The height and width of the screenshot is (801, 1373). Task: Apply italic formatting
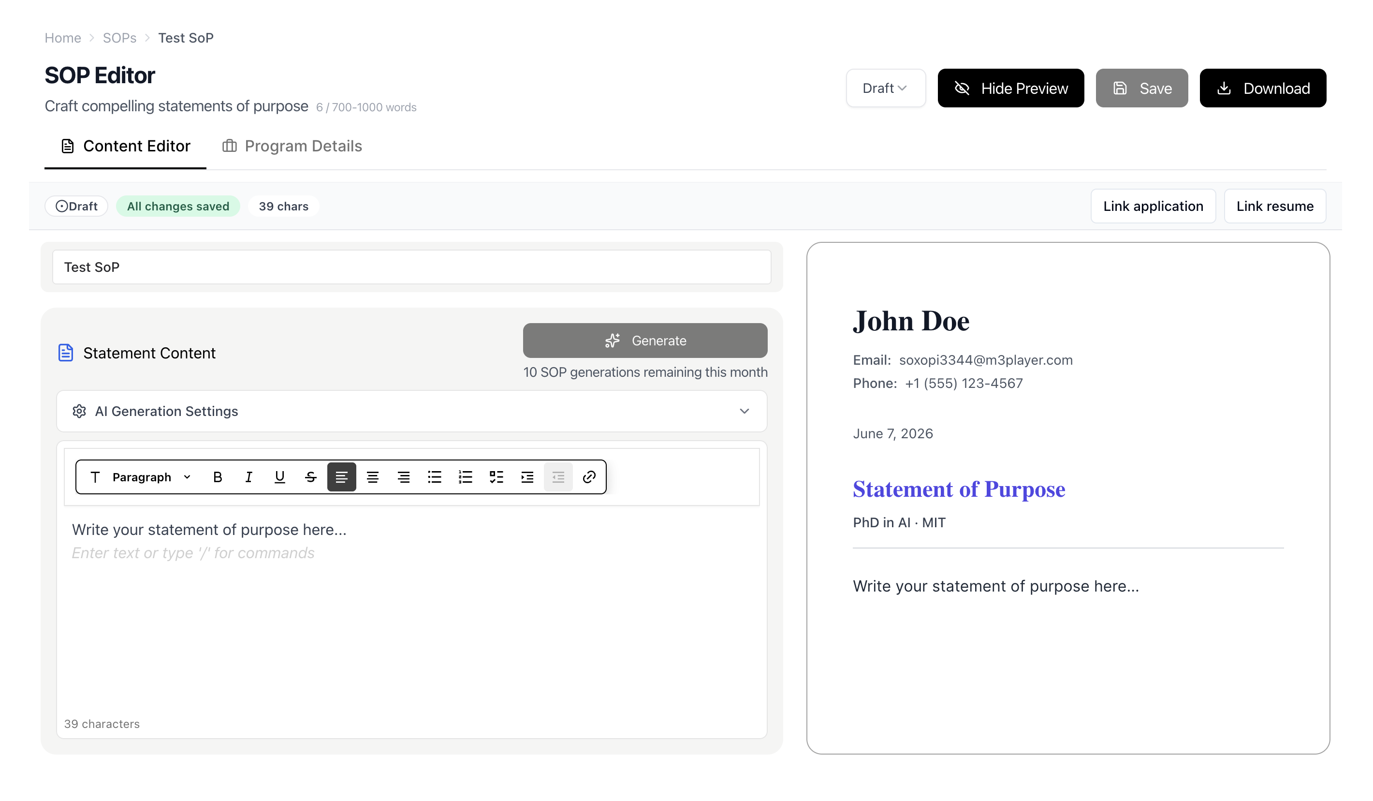click(x=248, y=477)
